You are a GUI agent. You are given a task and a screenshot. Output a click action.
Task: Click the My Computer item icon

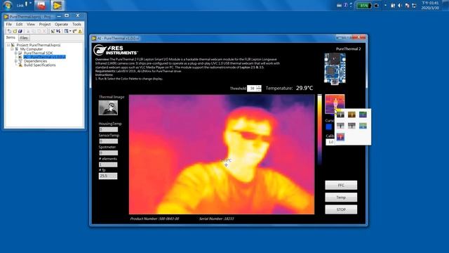tap(17, 49)
